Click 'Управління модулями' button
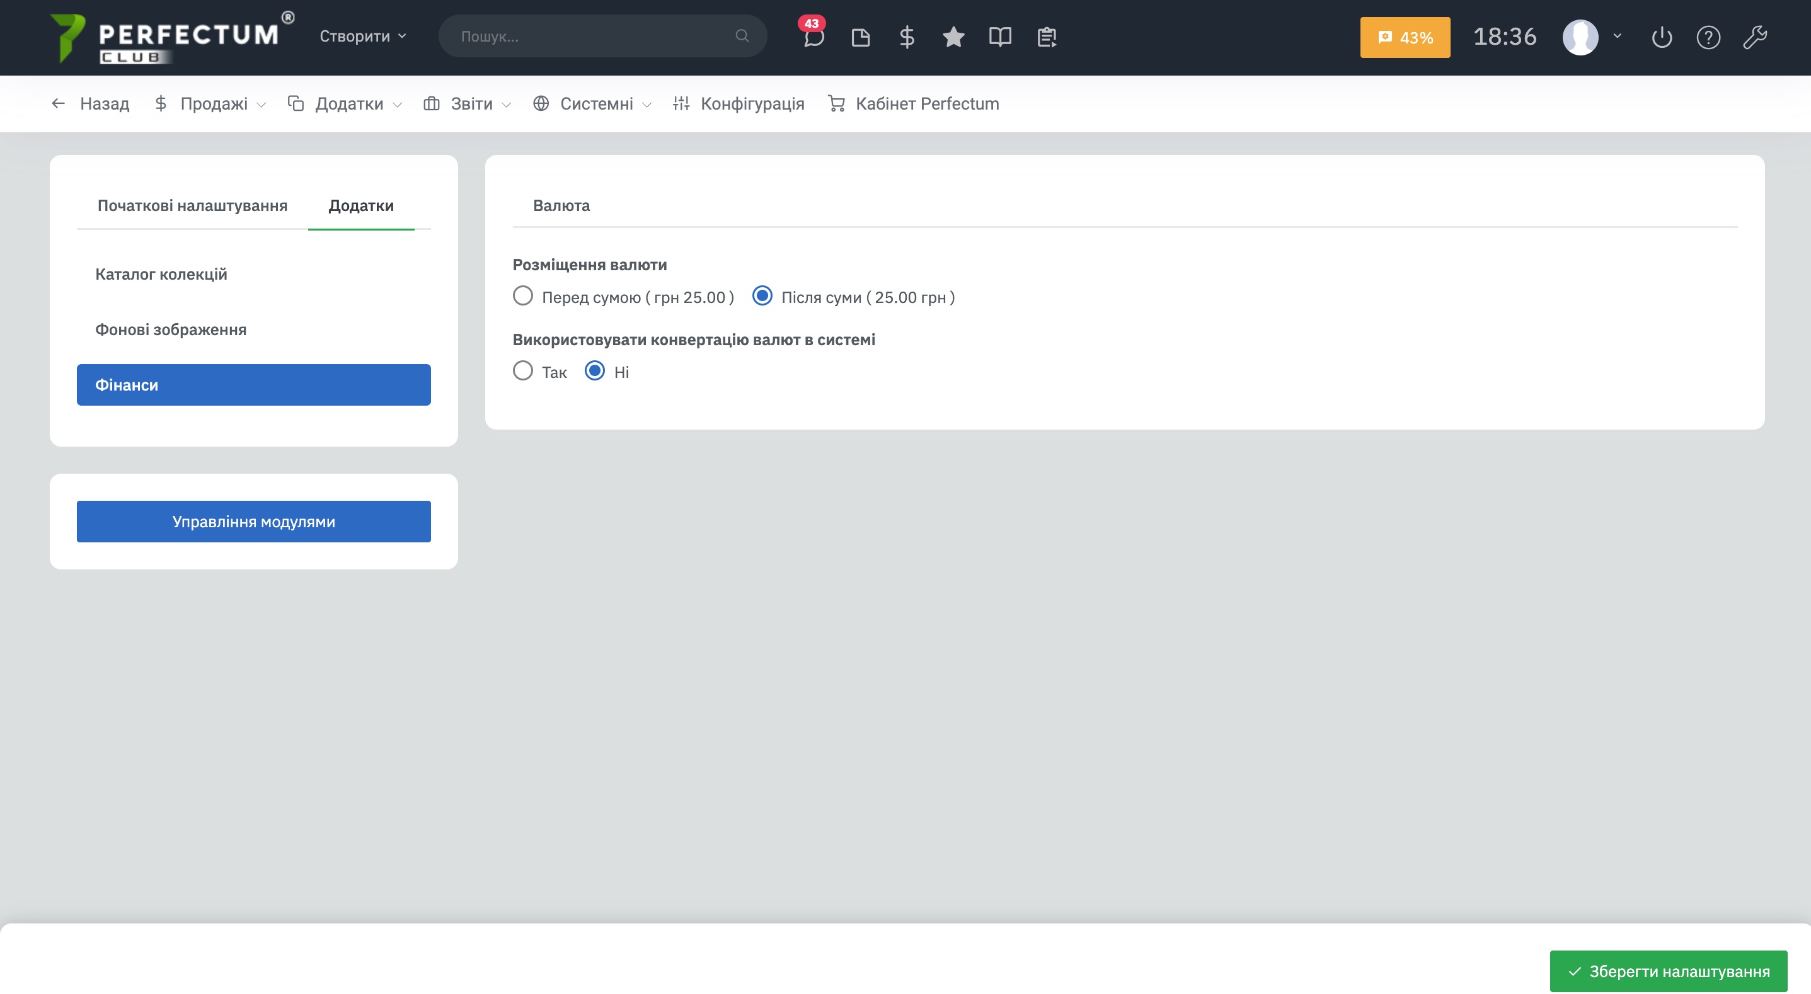 [253, 521]
